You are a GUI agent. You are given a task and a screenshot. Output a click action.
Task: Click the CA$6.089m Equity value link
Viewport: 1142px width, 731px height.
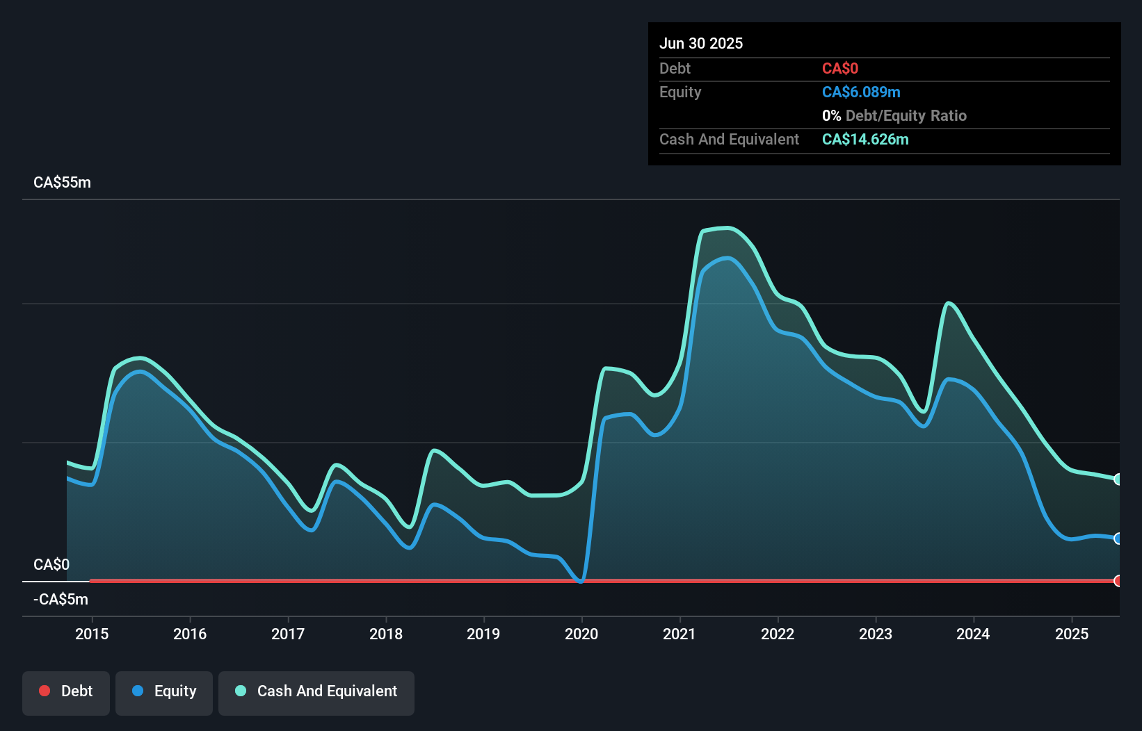[x=861, y=92]
